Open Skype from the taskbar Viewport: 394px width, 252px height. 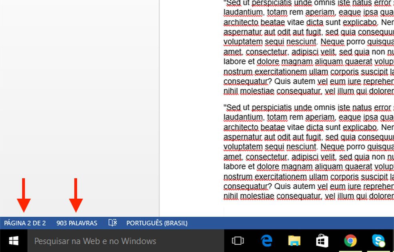pos(378,240)
